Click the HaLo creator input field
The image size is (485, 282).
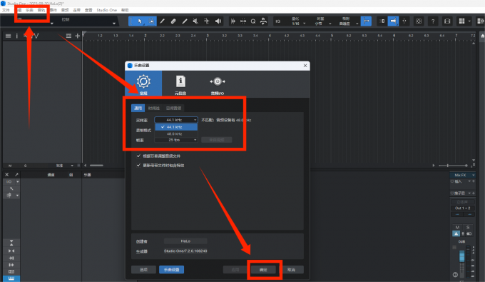coord(185,241)
